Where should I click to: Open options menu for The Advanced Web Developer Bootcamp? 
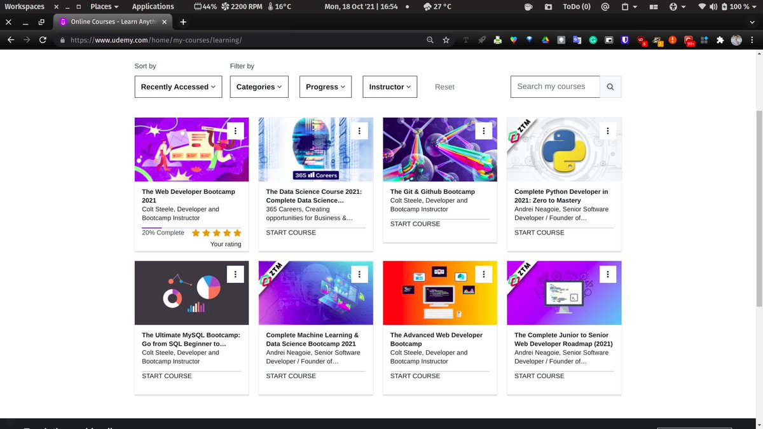pos(484,274)
